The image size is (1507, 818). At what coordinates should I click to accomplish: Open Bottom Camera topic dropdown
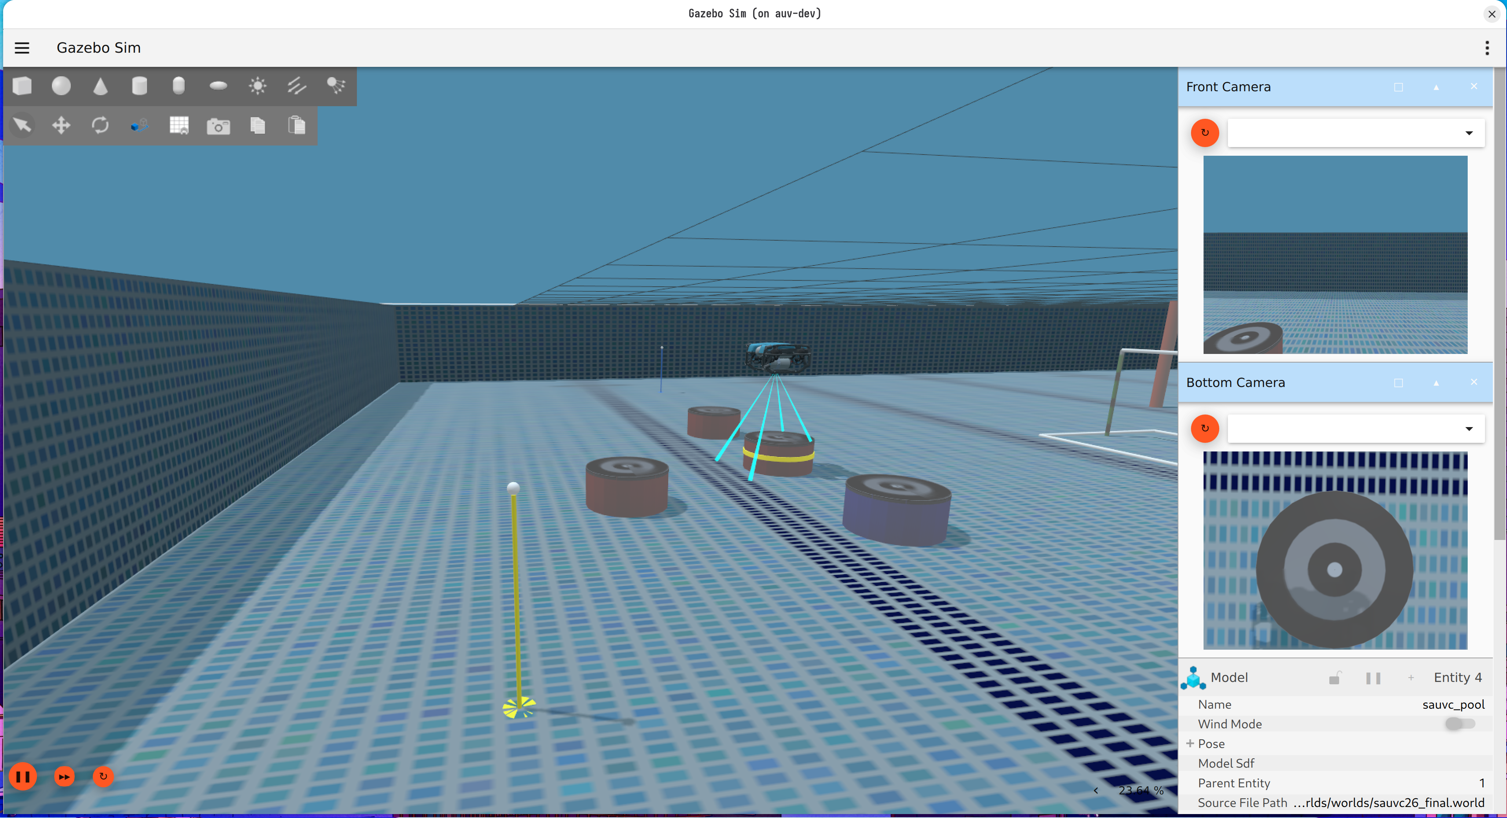pyautogui.click(x=1356, y=428)
